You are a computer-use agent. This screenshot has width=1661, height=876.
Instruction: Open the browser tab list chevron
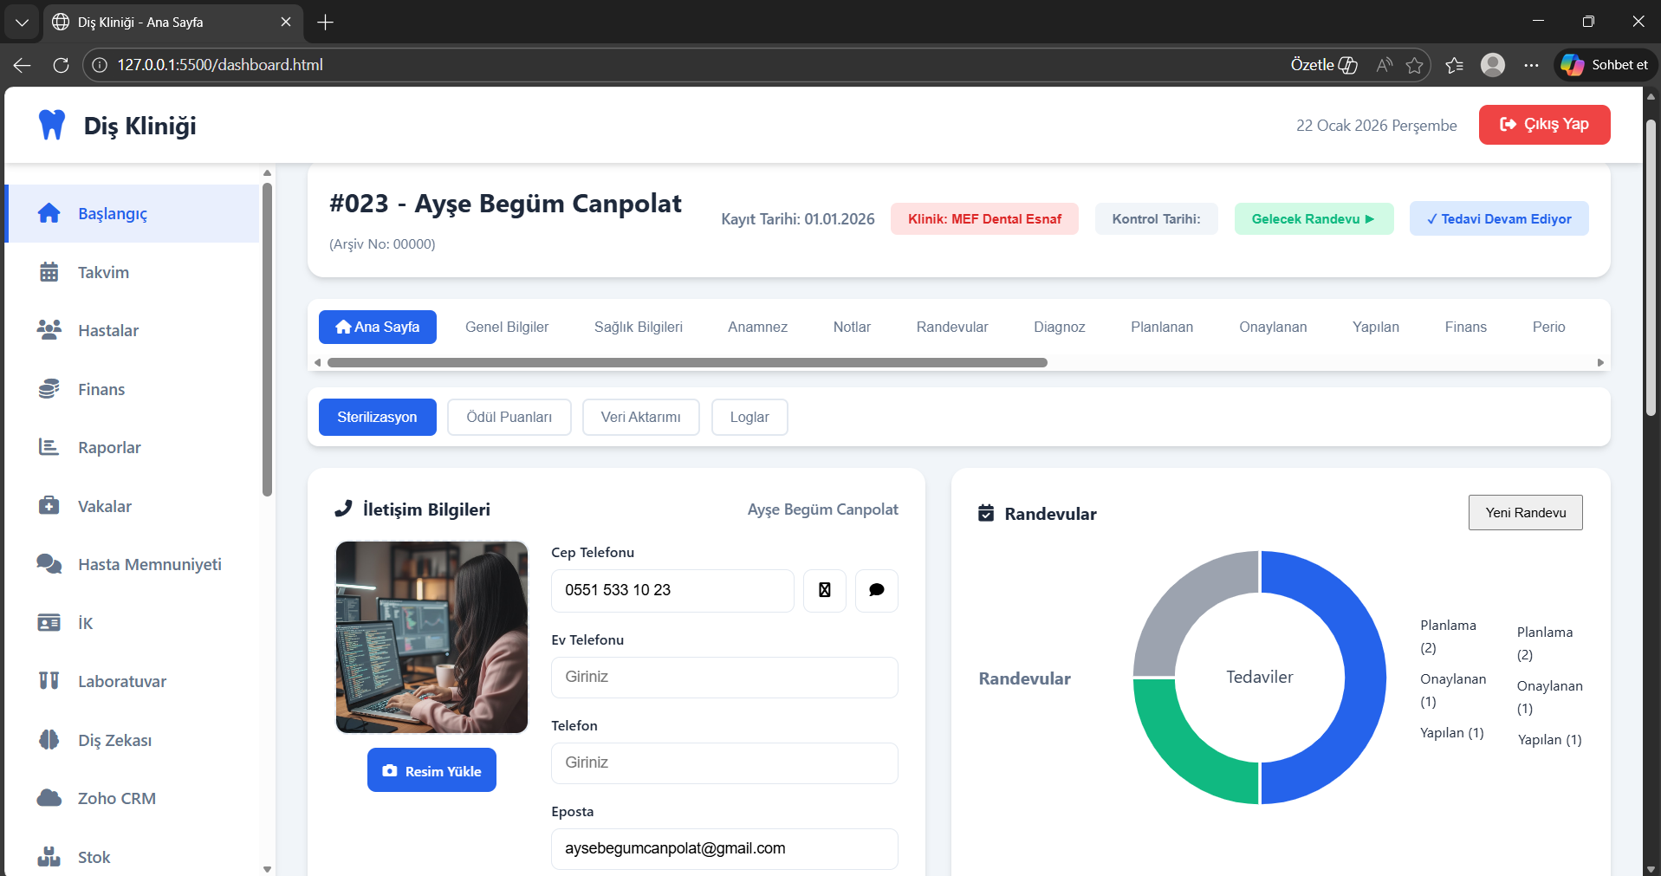(x=22, y=23)
